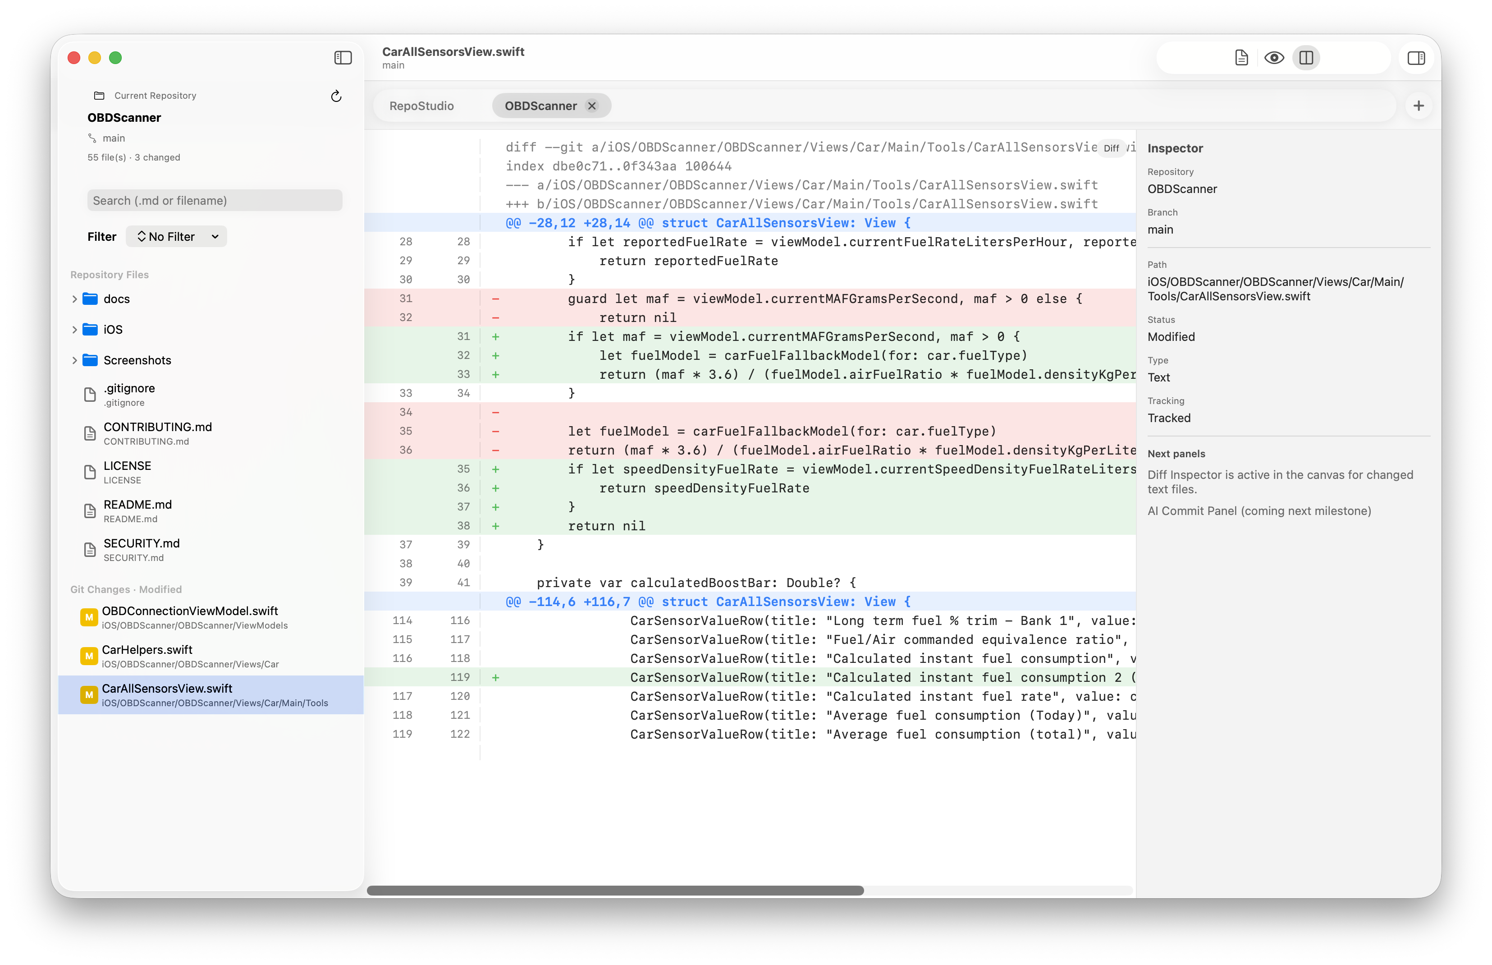Click the Inspector Branch value main
This screenshot has height=965, width=1492.
(1160, 230)
